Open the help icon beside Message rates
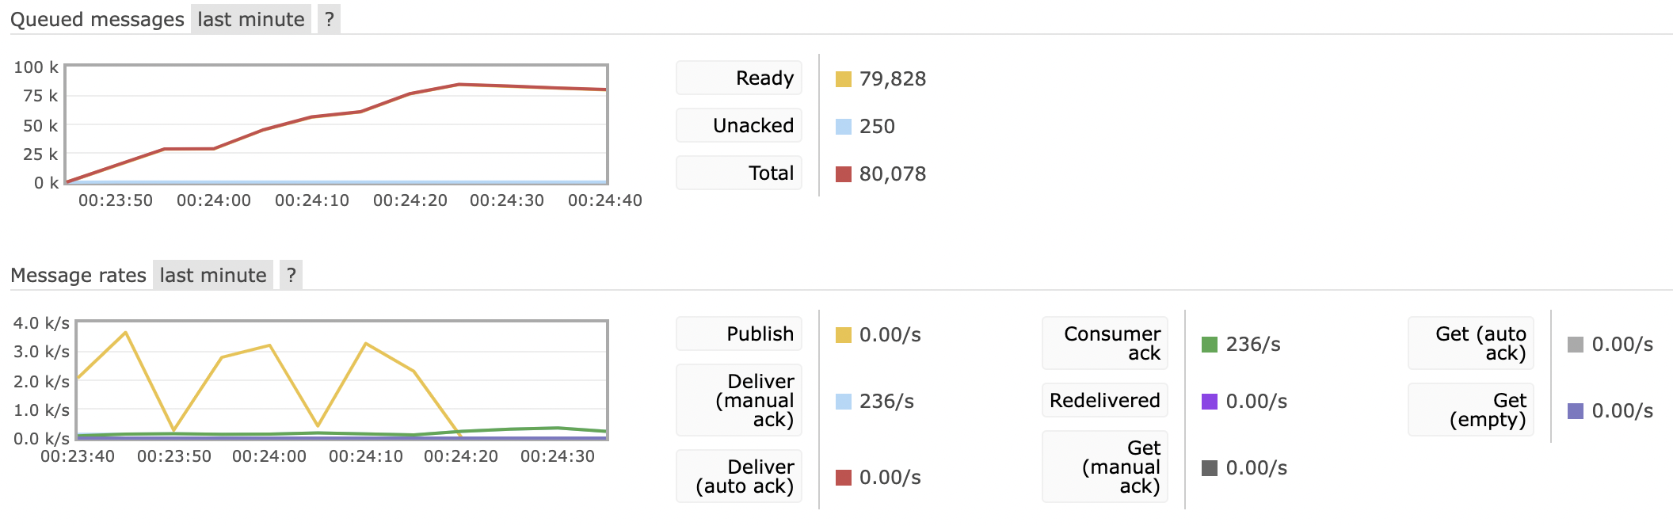 [x=292, y=275]
